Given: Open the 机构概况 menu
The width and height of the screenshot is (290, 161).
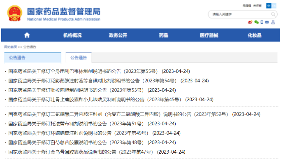Looking at the screenshot, I should point(72,35).
